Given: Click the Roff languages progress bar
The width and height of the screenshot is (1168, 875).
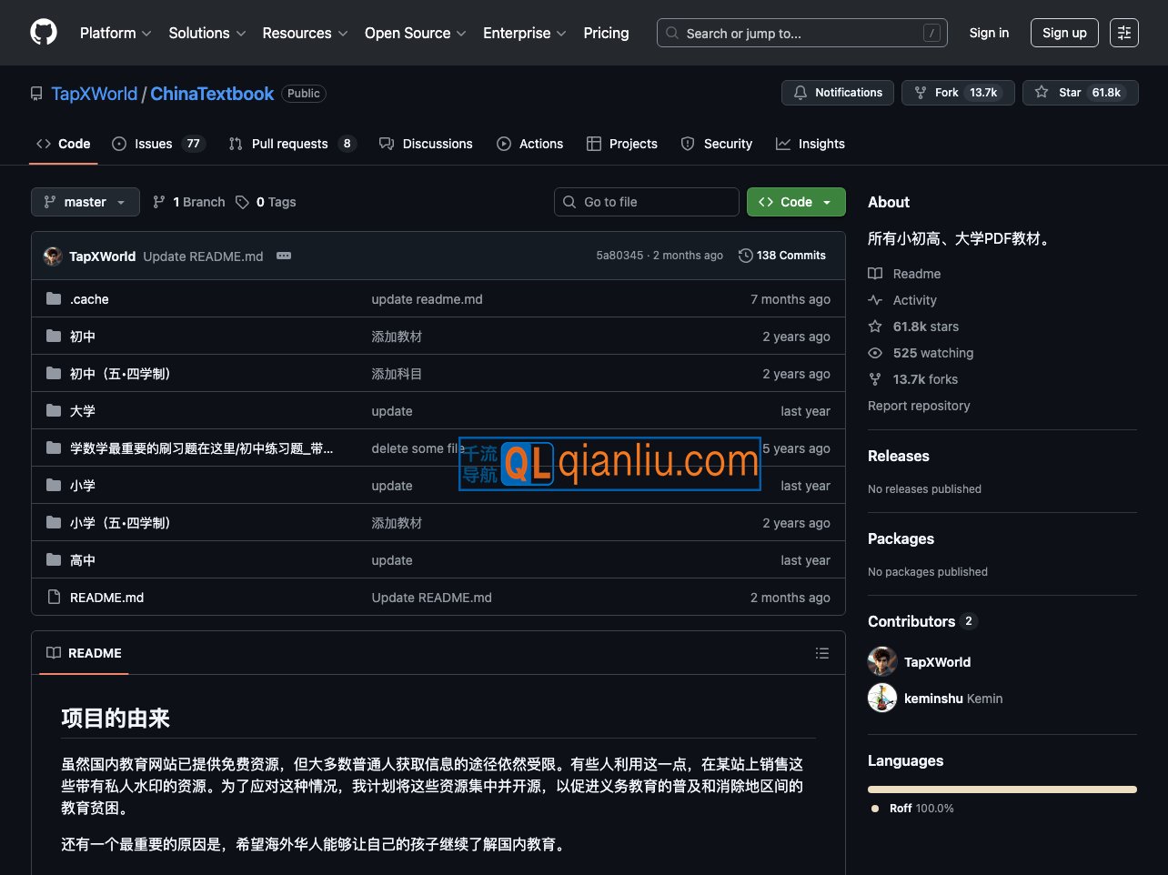Looking at the screenshot, I should (1002, 790).
